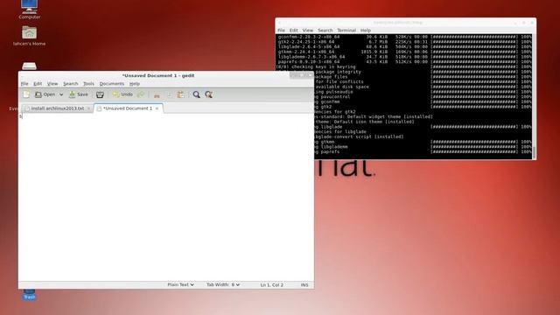Image resolution: width=560 pixels, height=315 pixels.
Task: Open gedit Documents menu
Action: tap(112, 84)
